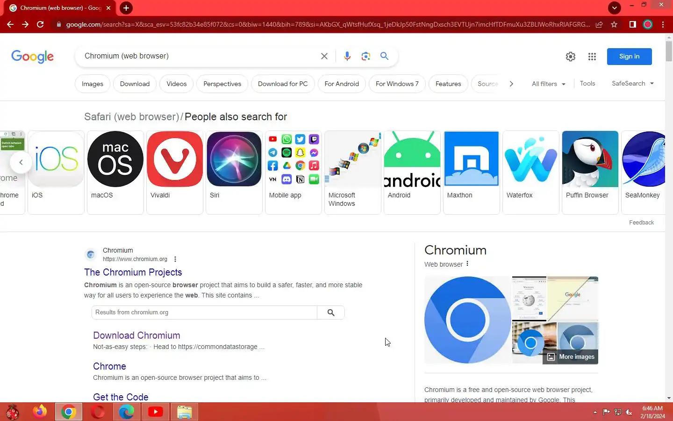Share this page from the address bar
The width and height of the screenshot is (673, 421).
pyautogui.click(x=599, y=24)
